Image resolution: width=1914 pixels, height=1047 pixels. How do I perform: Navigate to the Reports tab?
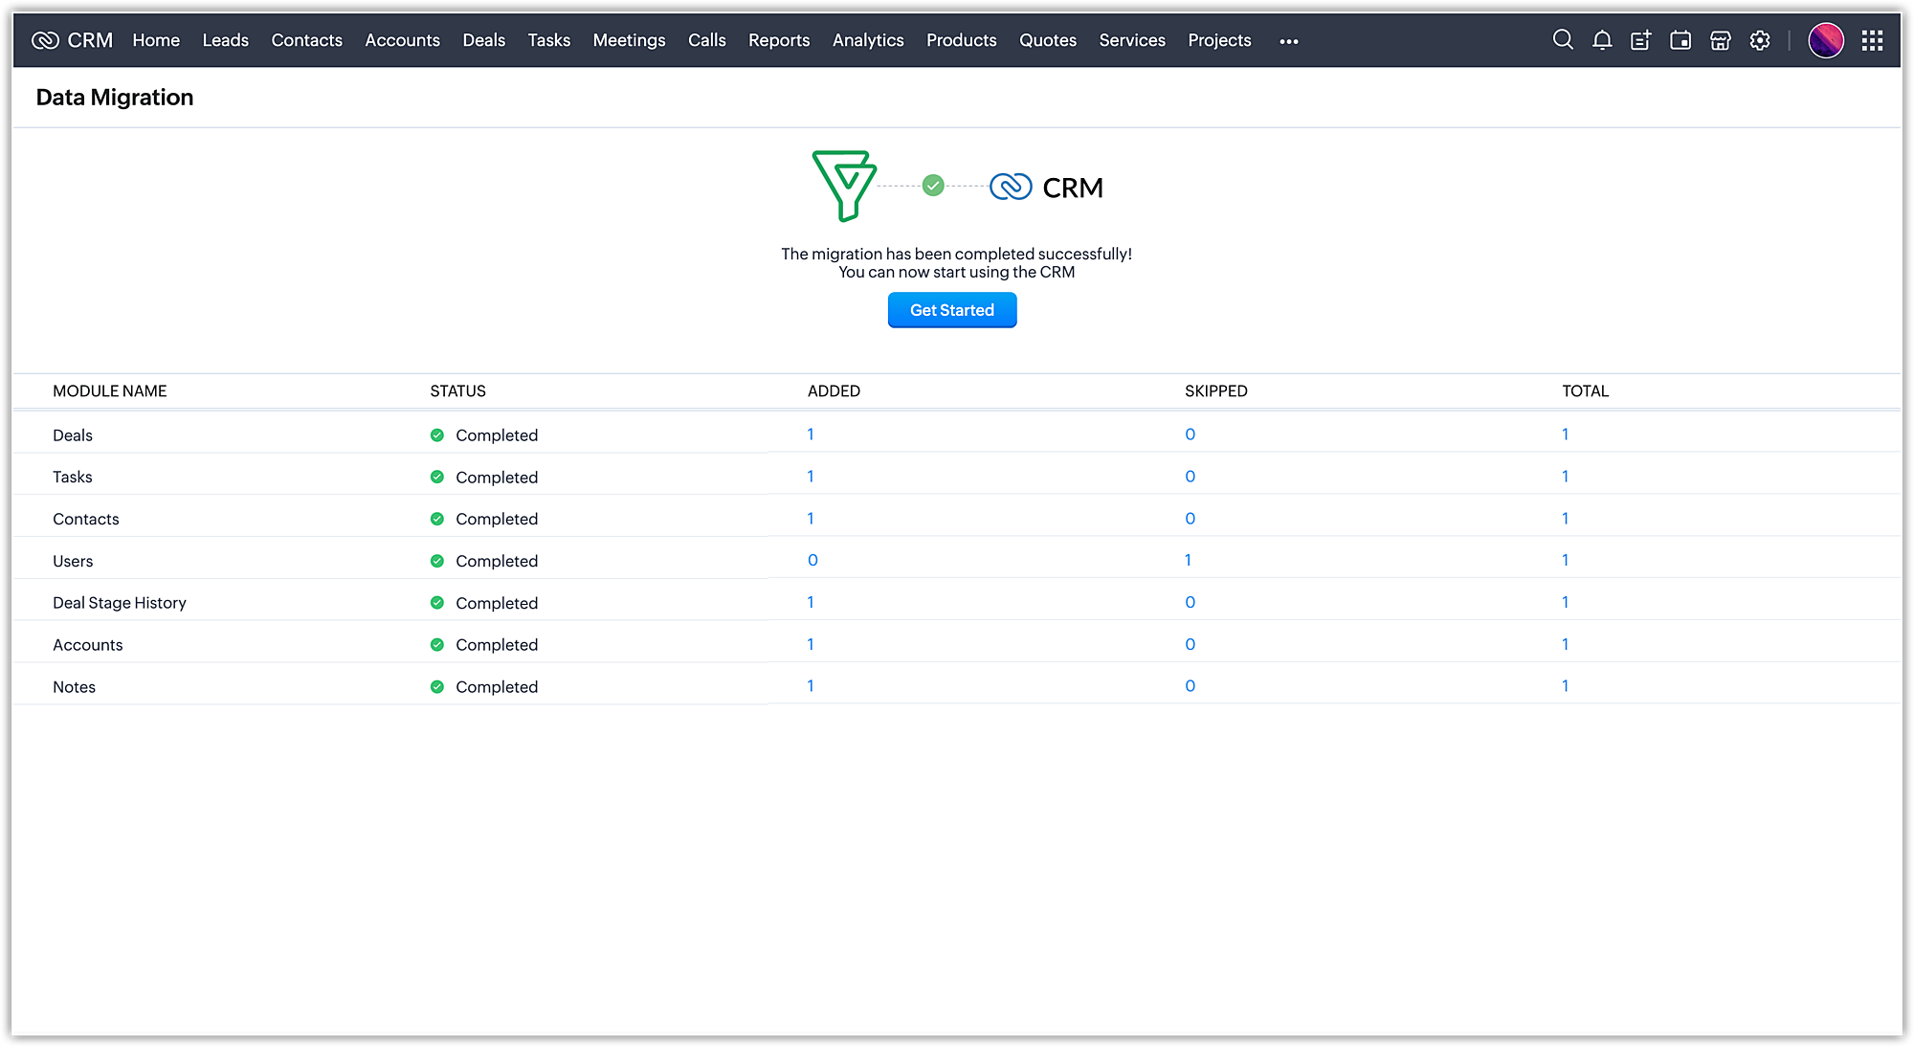click(x=778, y=40)
